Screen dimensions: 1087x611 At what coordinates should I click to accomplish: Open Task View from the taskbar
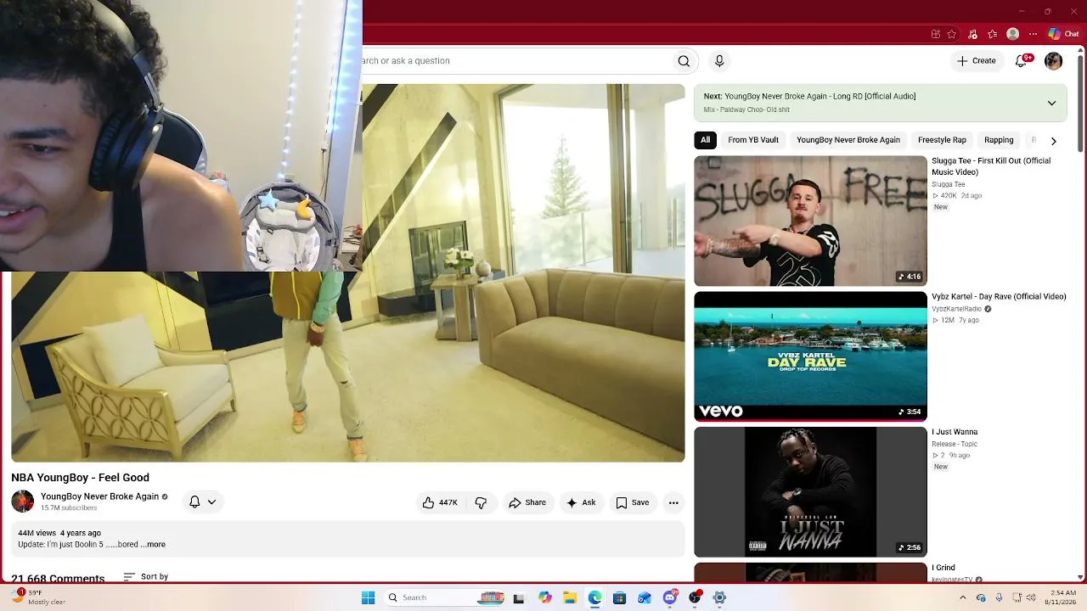pyautogui.click(x=519, y=597)
